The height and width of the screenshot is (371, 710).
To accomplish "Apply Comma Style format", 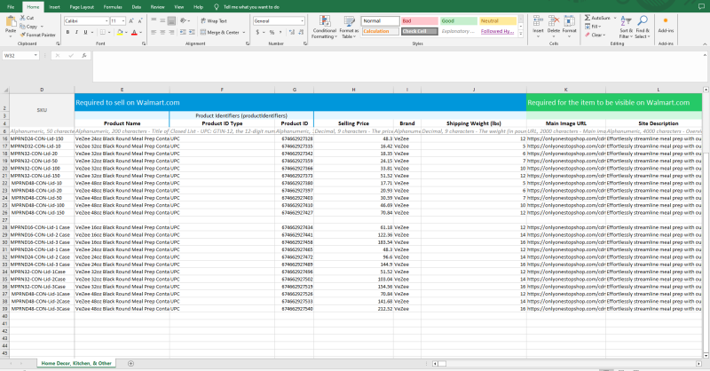I will 280,32.
